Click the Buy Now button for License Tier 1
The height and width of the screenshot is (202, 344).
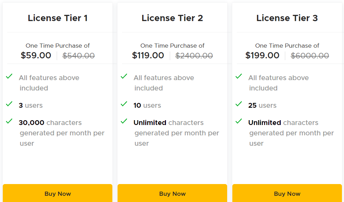click(57, 193)
